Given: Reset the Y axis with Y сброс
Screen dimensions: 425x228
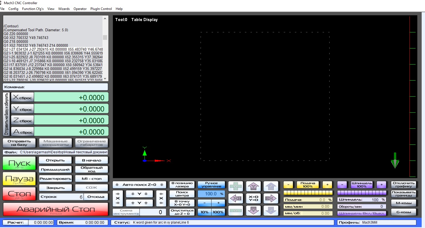Looking at the screenshot, I should coord(22,109).
